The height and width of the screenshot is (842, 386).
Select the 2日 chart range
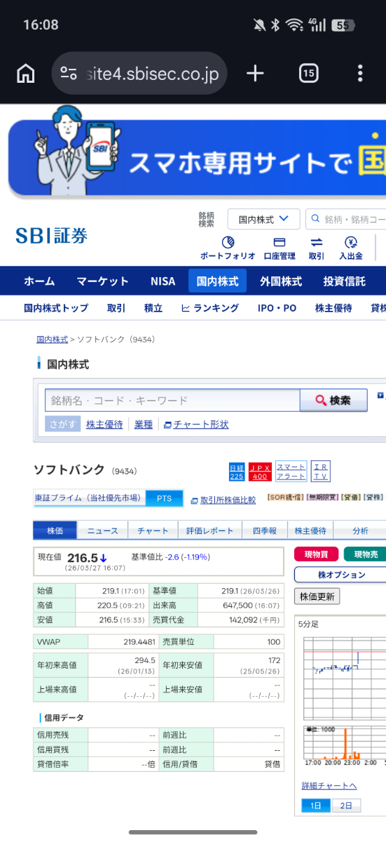click(x=346, y=806)
